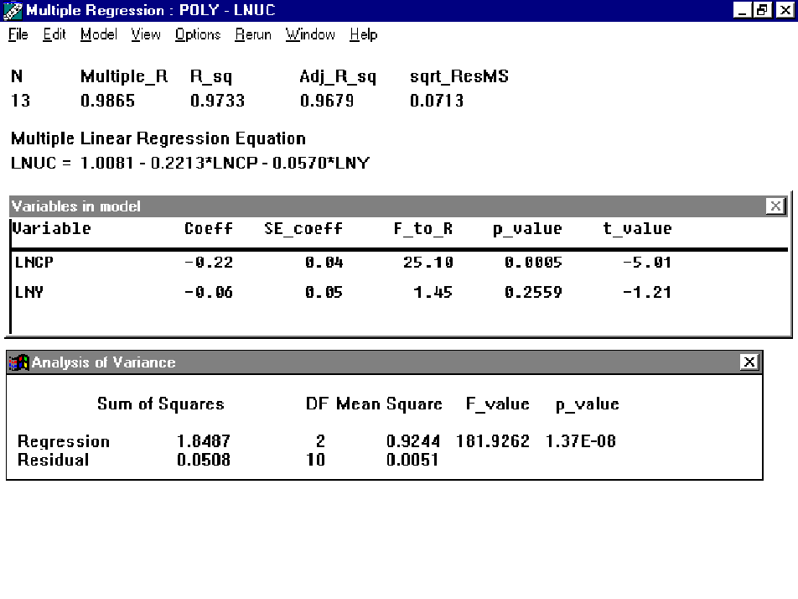798x599 pixels.
Task: Click the Multiple Linear Regression Equation heading
Action: tap(158, 138)
